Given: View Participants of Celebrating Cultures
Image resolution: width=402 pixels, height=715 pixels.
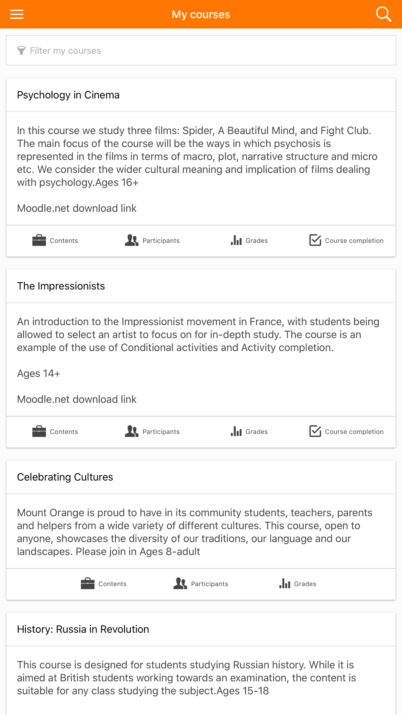Looking at the screenshot, I should (201, 584).
